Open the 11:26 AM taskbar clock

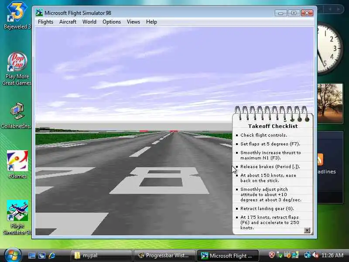tap(332, 255)
